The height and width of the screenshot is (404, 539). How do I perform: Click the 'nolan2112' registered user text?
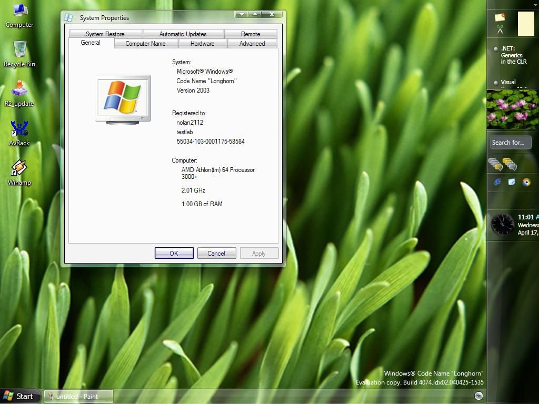(x=189, y=122)
